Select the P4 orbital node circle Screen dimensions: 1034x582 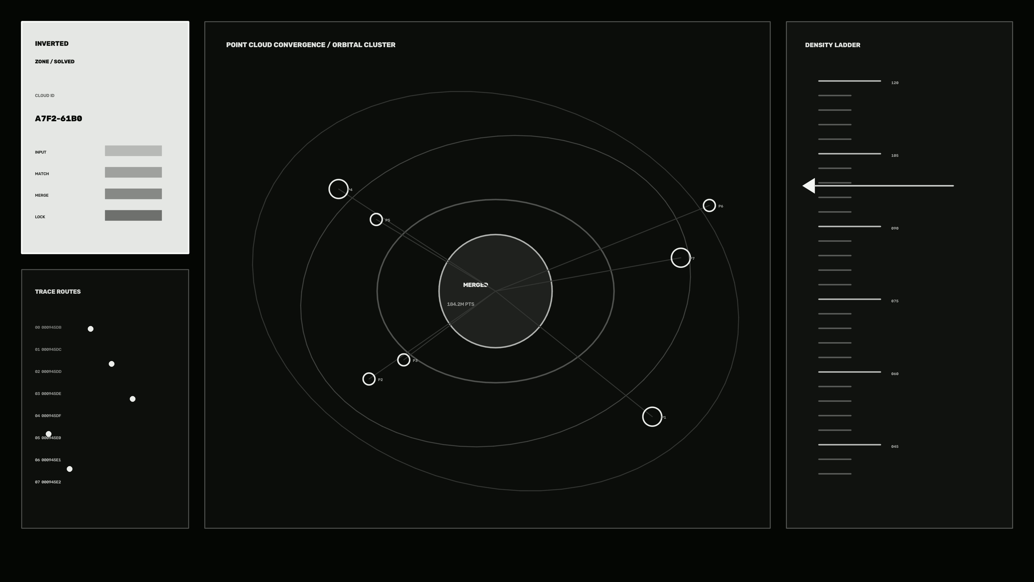pos(338,189)
